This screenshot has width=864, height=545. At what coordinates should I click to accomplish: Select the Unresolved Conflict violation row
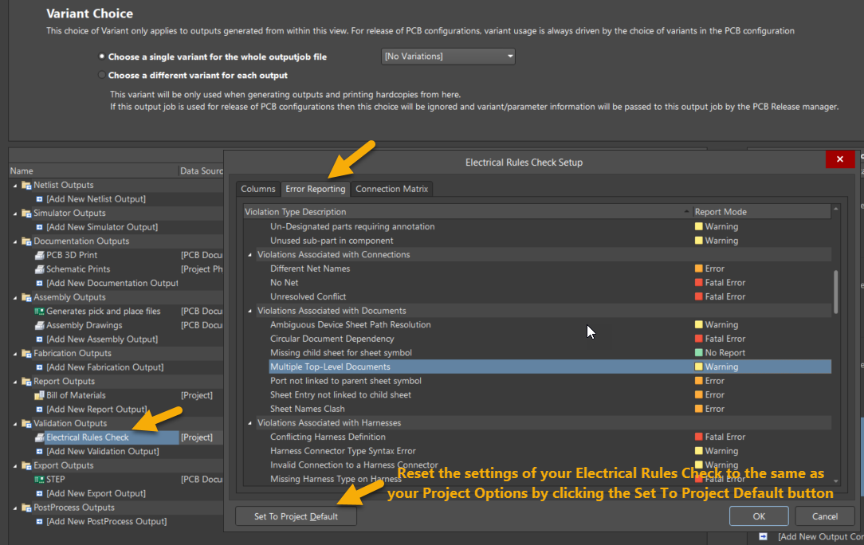[550, 296]
